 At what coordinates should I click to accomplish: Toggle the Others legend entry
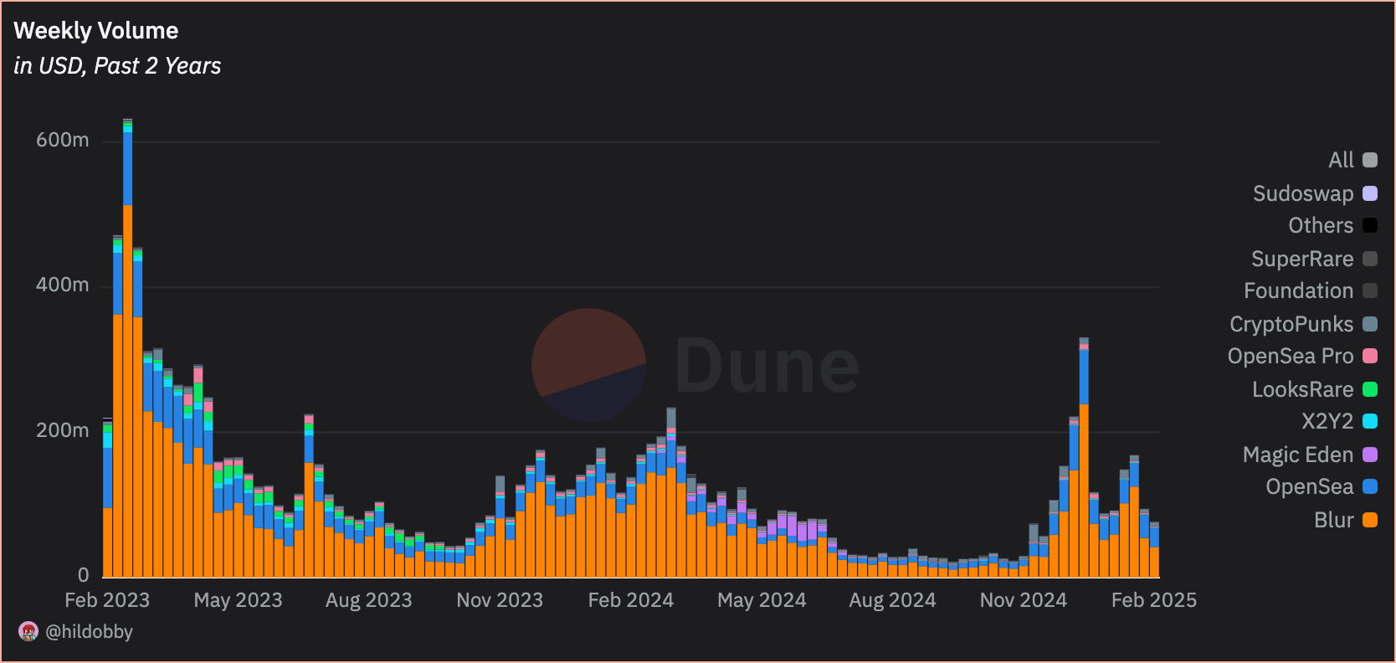click(x=1369, y=225)
